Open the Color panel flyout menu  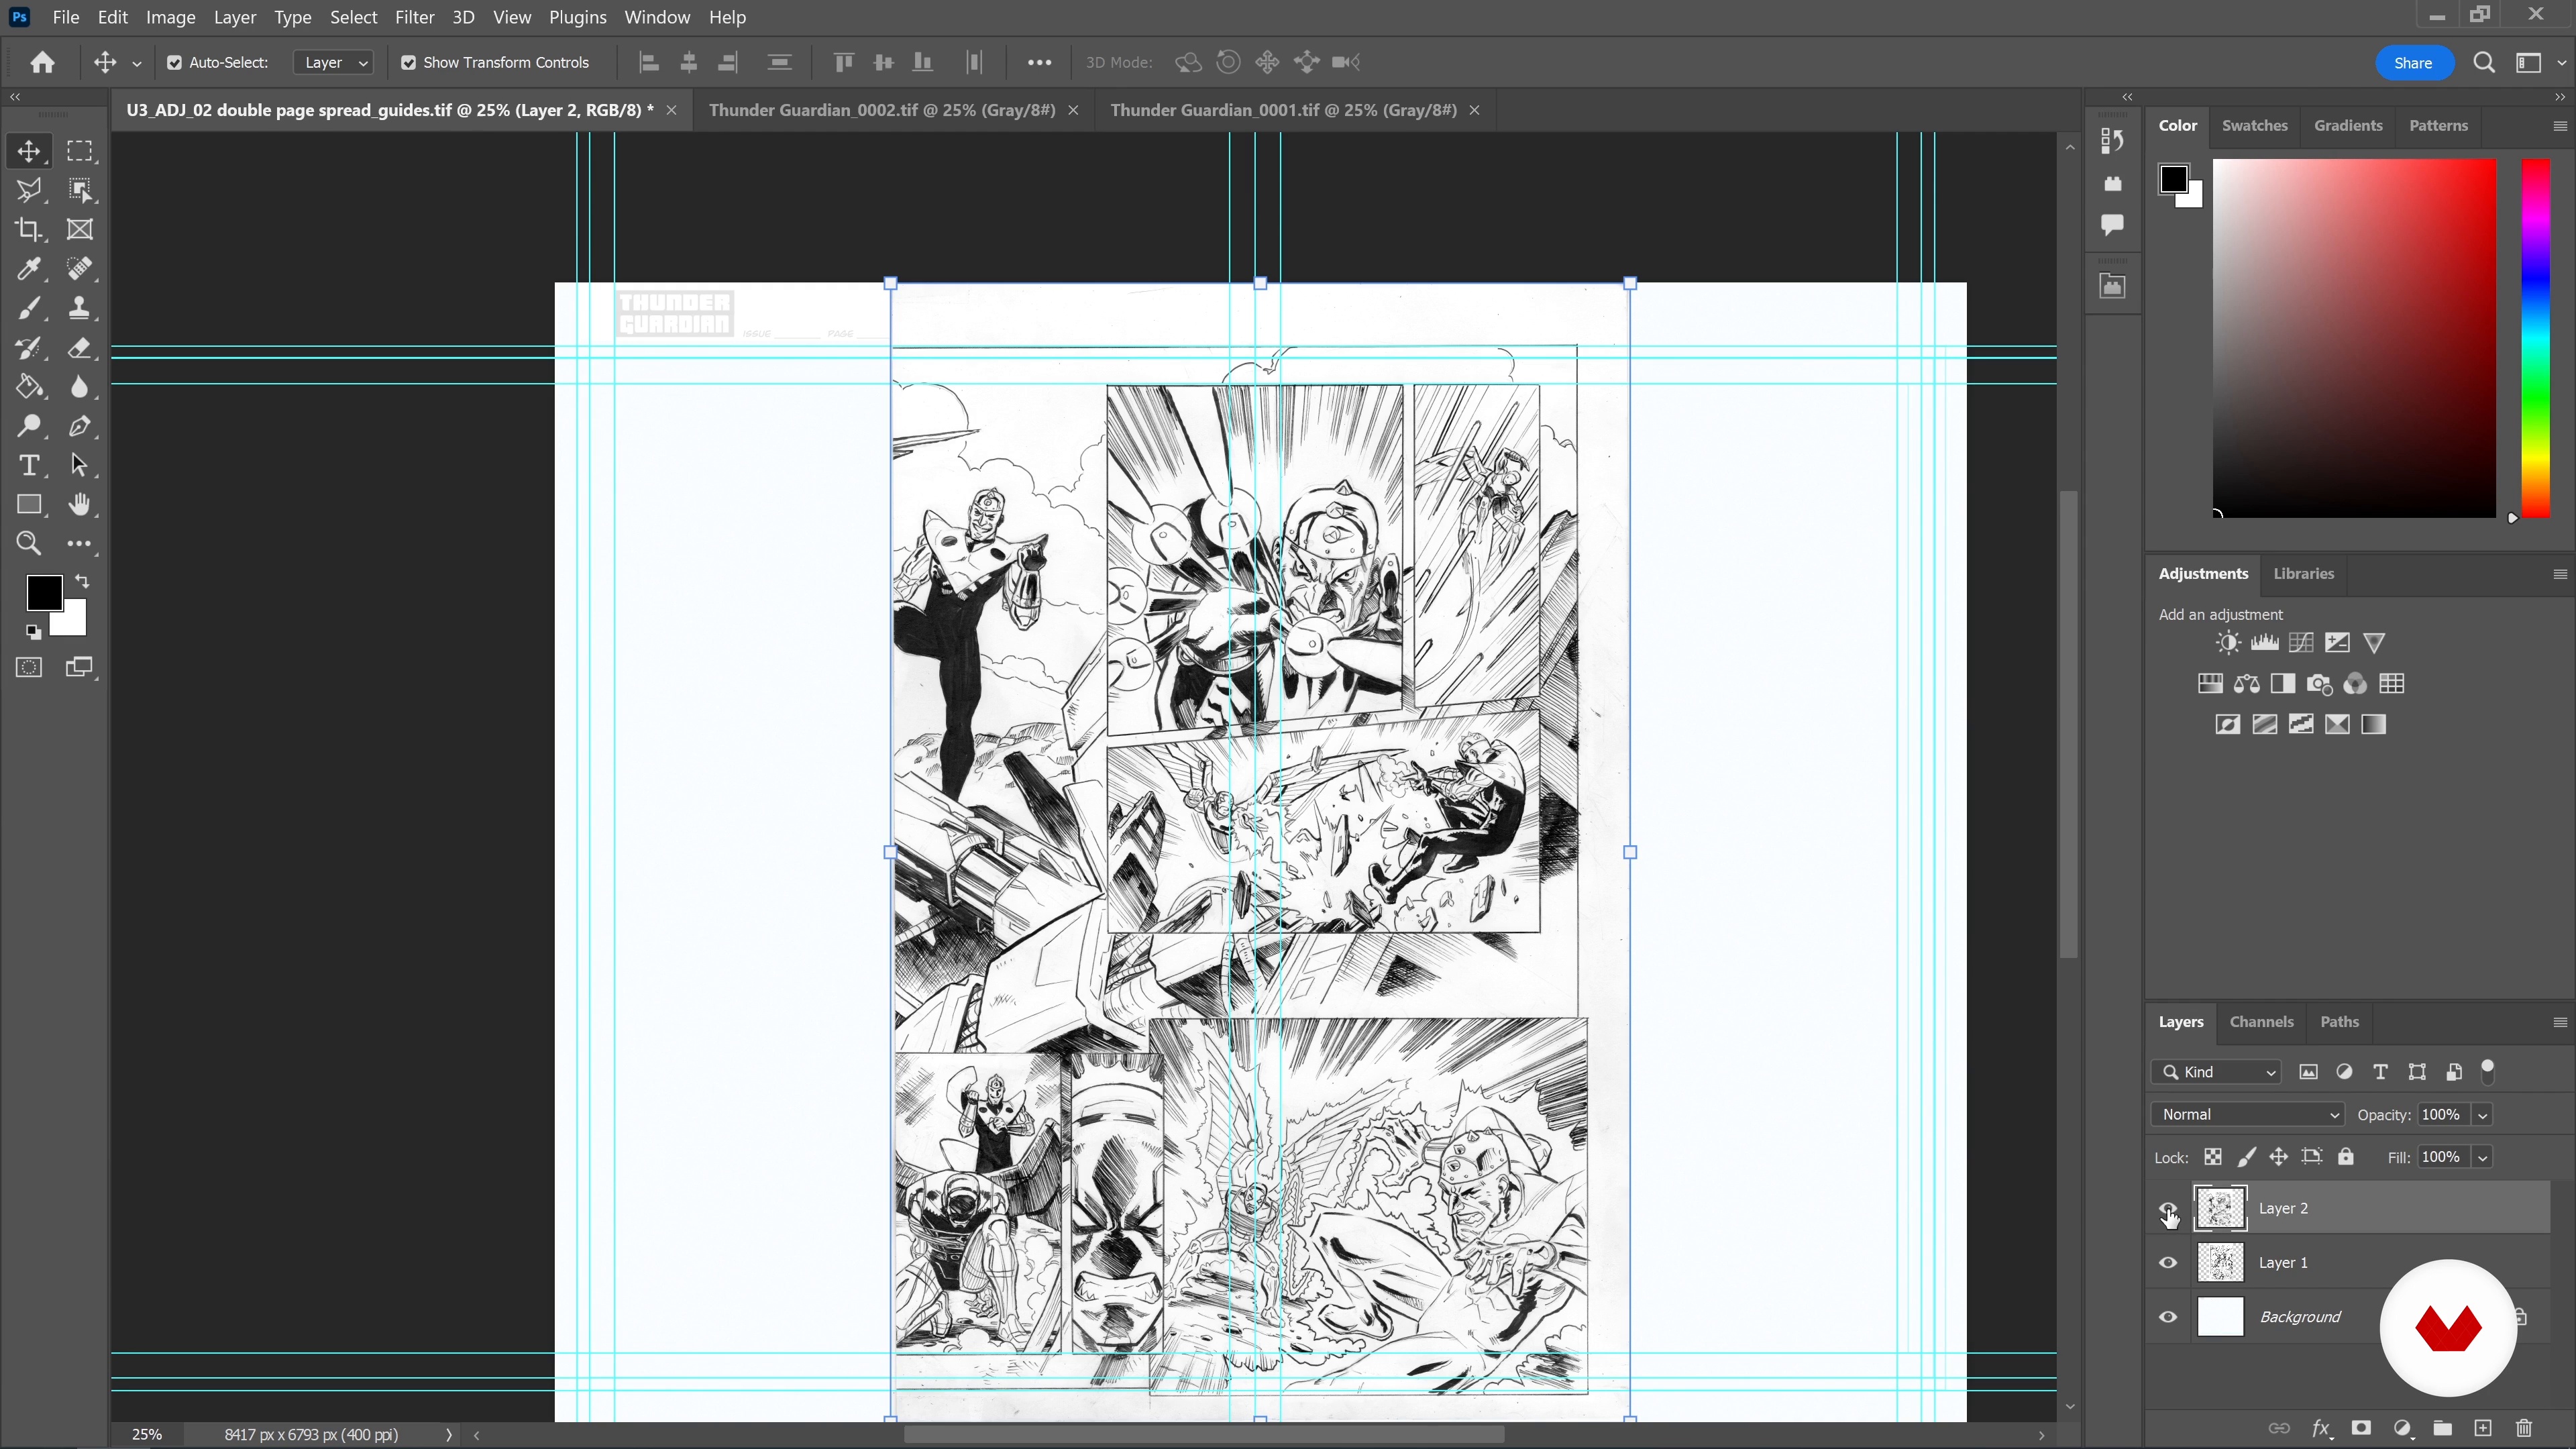point(2560,126)
